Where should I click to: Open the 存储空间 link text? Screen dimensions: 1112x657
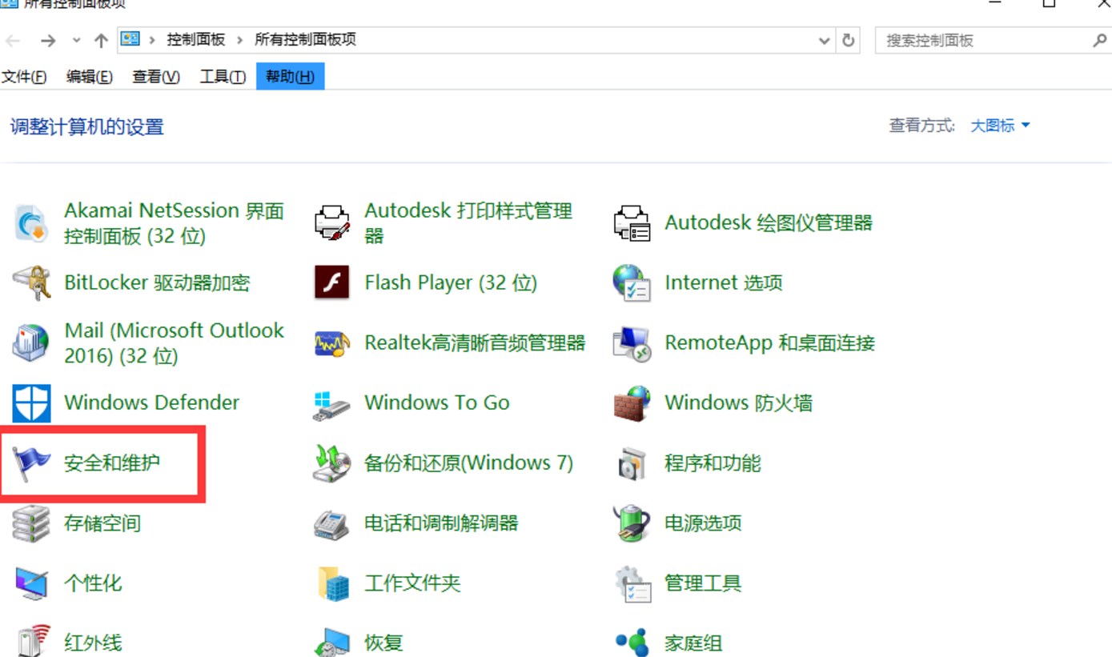pos(102,523)
